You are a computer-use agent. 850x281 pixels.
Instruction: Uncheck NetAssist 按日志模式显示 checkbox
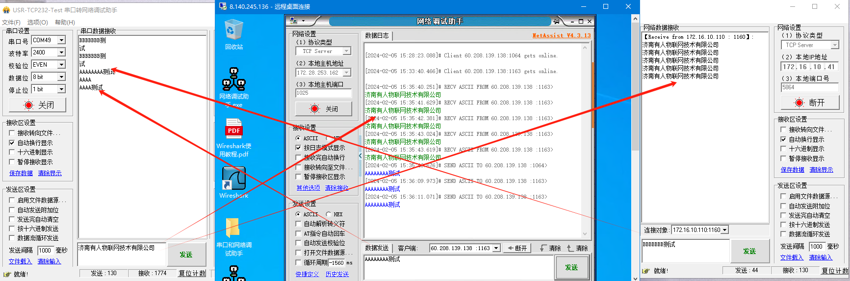click(298, 148)
